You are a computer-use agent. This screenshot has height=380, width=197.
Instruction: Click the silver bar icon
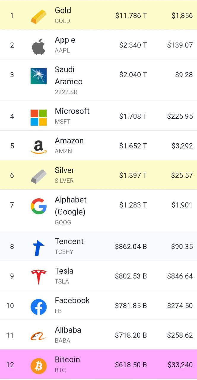pyautogui.click(x=39, y=177)
